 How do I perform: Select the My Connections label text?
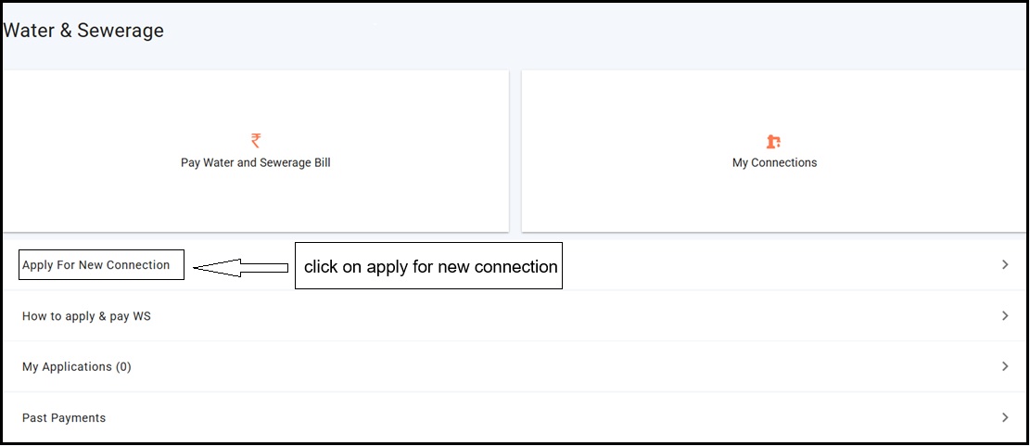(774, 162)
